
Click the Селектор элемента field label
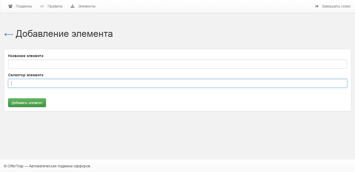coord(26,75)
